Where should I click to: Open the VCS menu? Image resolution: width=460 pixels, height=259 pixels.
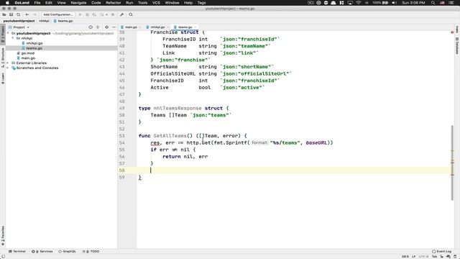(156, 3)
